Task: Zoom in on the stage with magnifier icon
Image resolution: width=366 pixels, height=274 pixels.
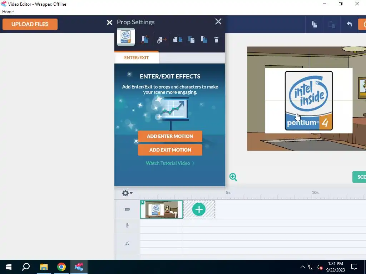Action: 233,177
